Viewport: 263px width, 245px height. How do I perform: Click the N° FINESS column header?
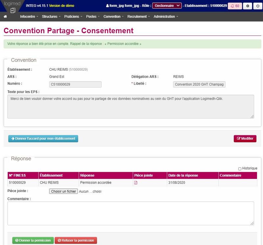tap(23, 175)
